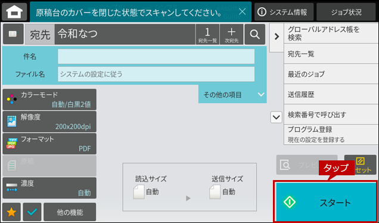Tap the blue checkmark settings button
The height and width of the screenshot is (223, 379).
coord(32,212)
